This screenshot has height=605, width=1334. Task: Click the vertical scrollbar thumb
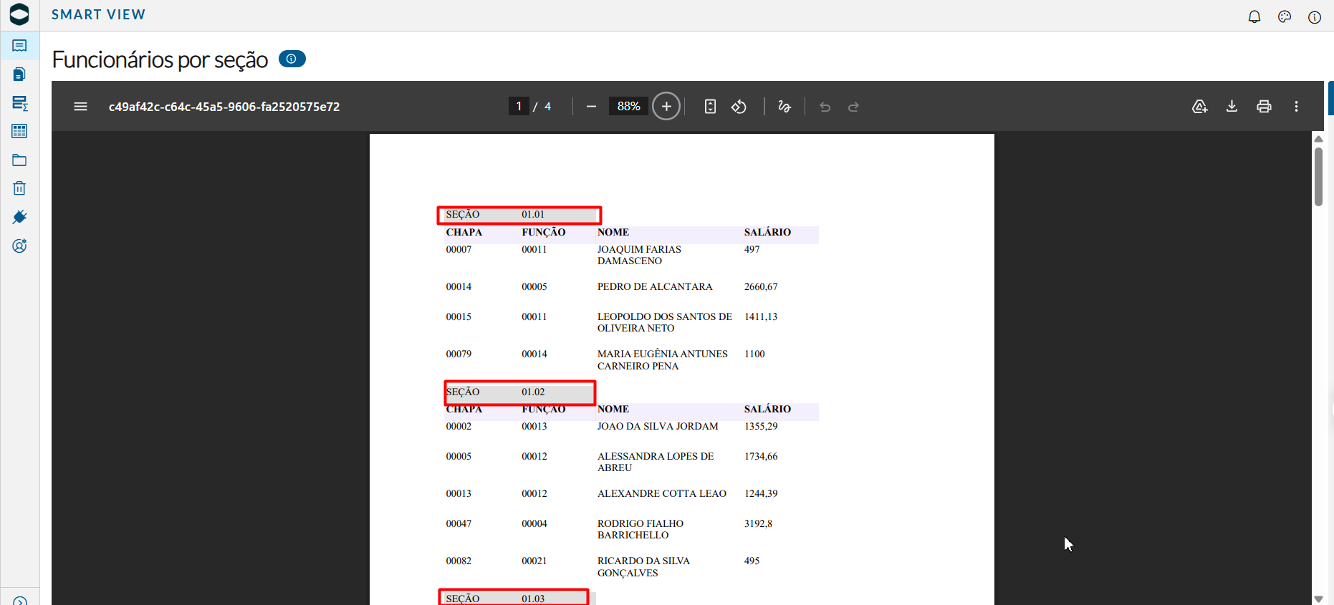1318,177
